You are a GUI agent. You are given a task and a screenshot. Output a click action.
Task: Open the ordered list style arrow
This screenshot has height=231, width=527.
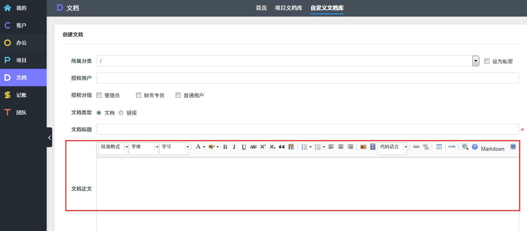310,147
